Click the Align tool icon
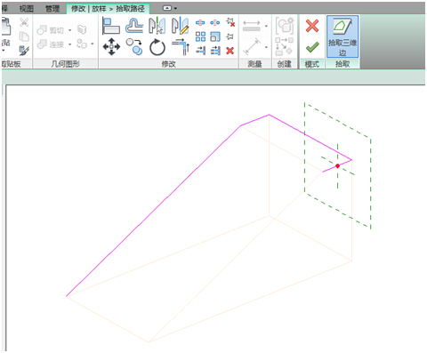Image resolution: width=427 pixels, height=353 pixels. point(111,26)
